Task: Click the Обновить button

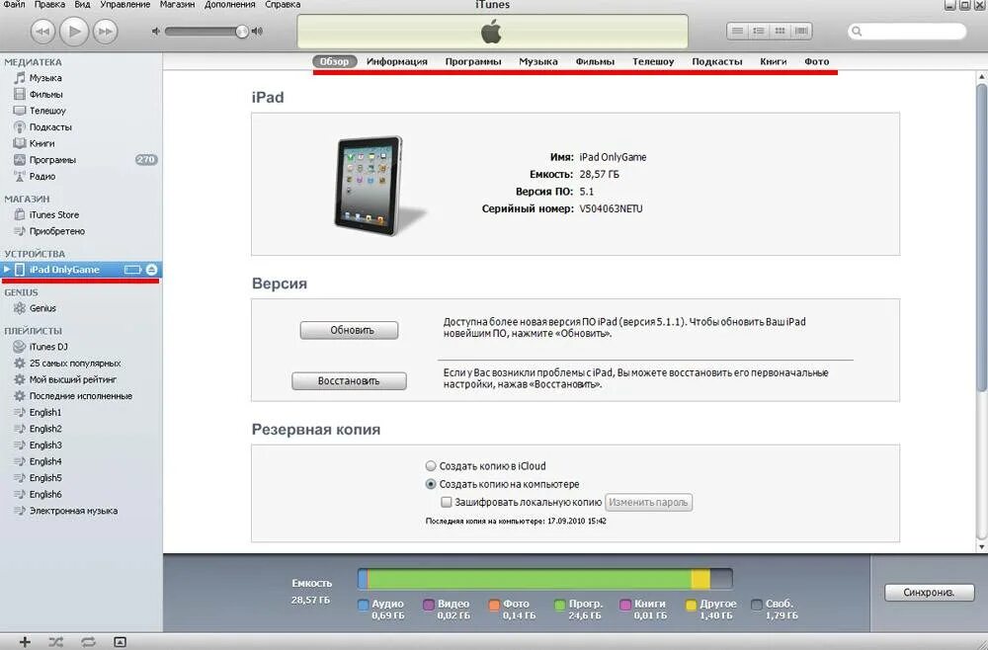Action: click(349, 330)
